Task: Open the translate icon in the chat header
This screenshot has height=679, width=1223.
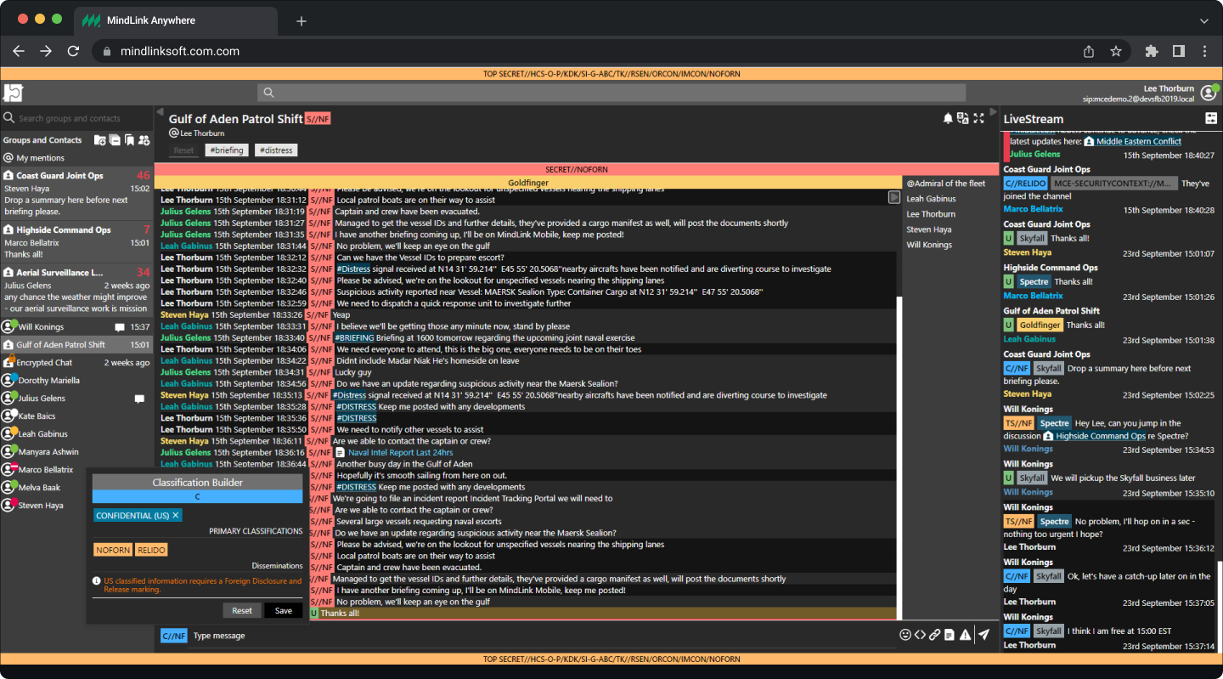Action: [x=963, y=118]
